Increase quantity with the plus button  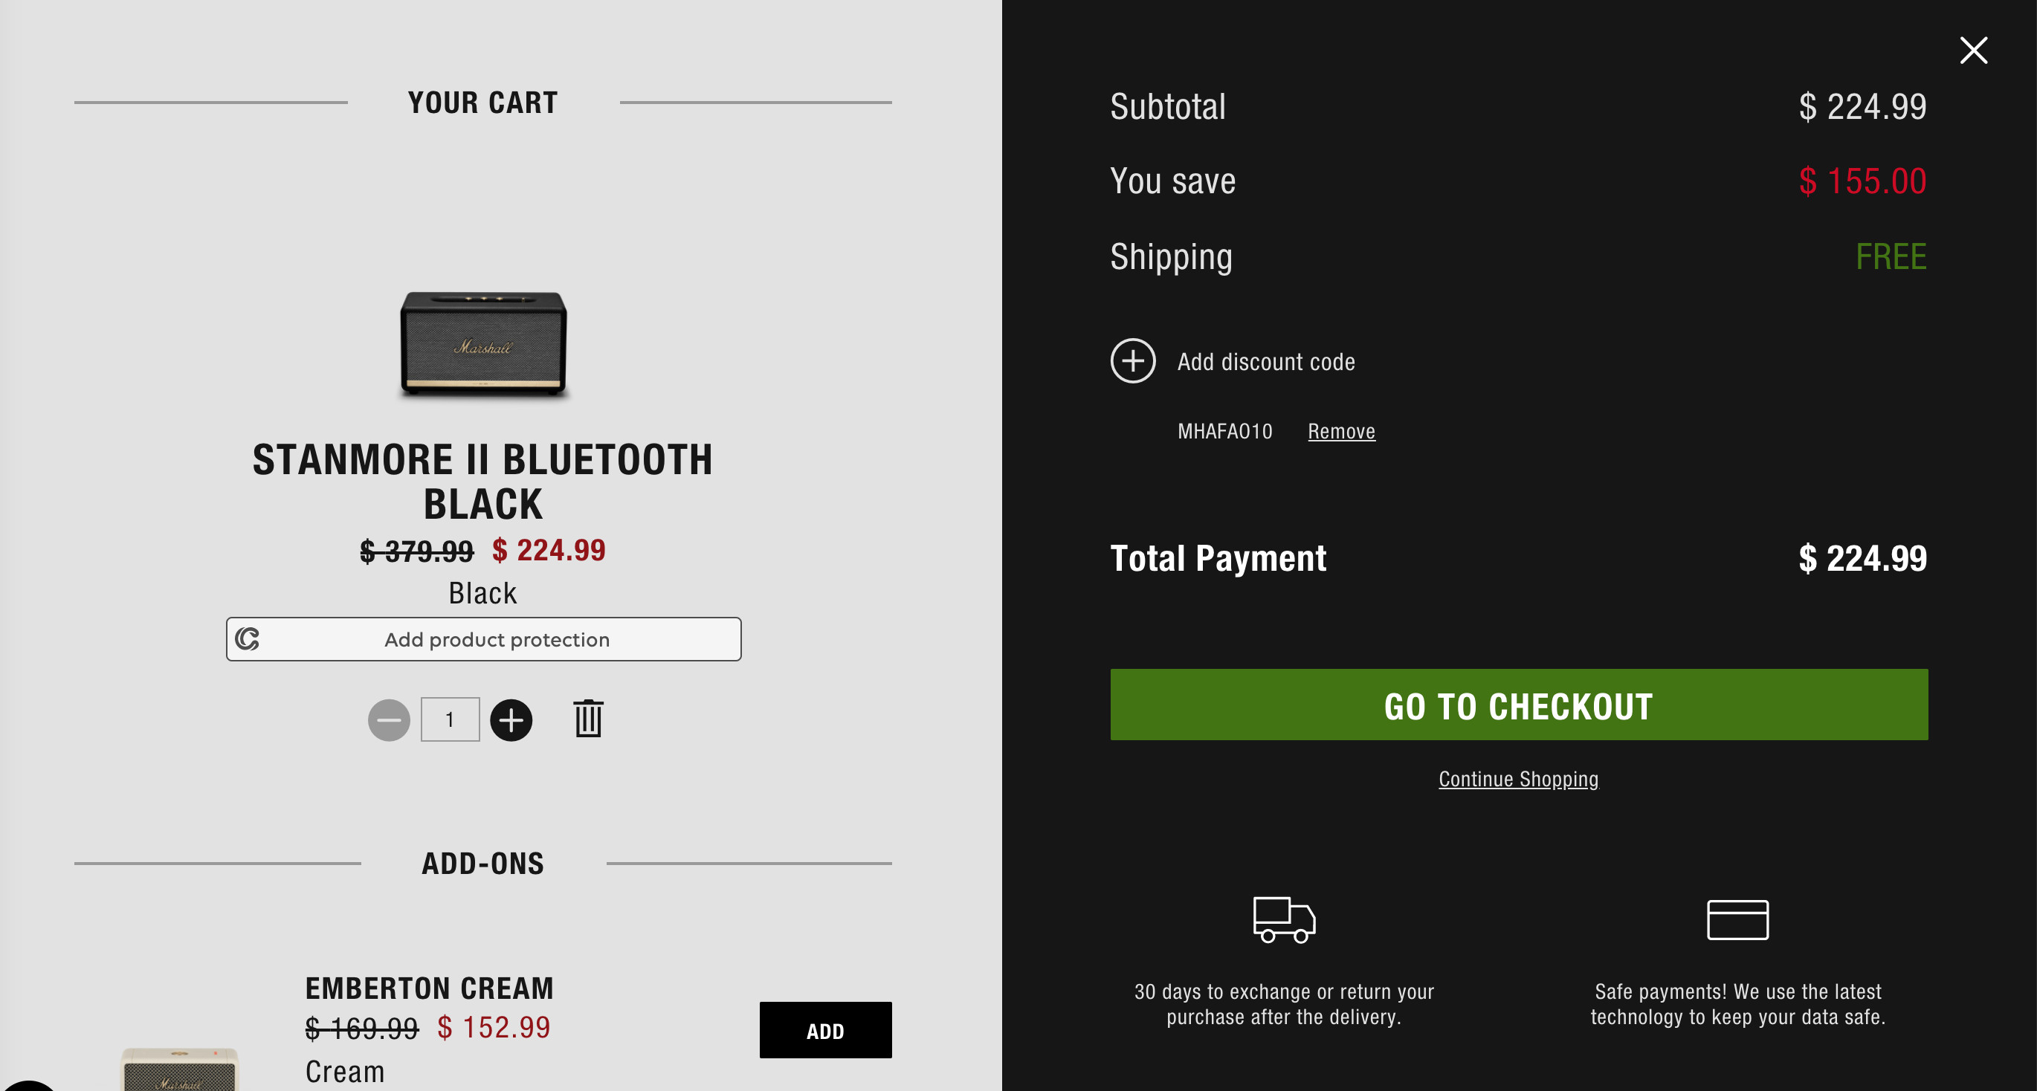click(x=511, y=719)
